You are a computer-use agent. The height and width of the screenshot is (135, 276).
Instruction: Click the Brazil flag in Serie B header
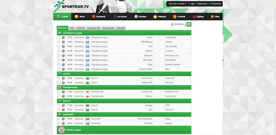tap(60, 101)
